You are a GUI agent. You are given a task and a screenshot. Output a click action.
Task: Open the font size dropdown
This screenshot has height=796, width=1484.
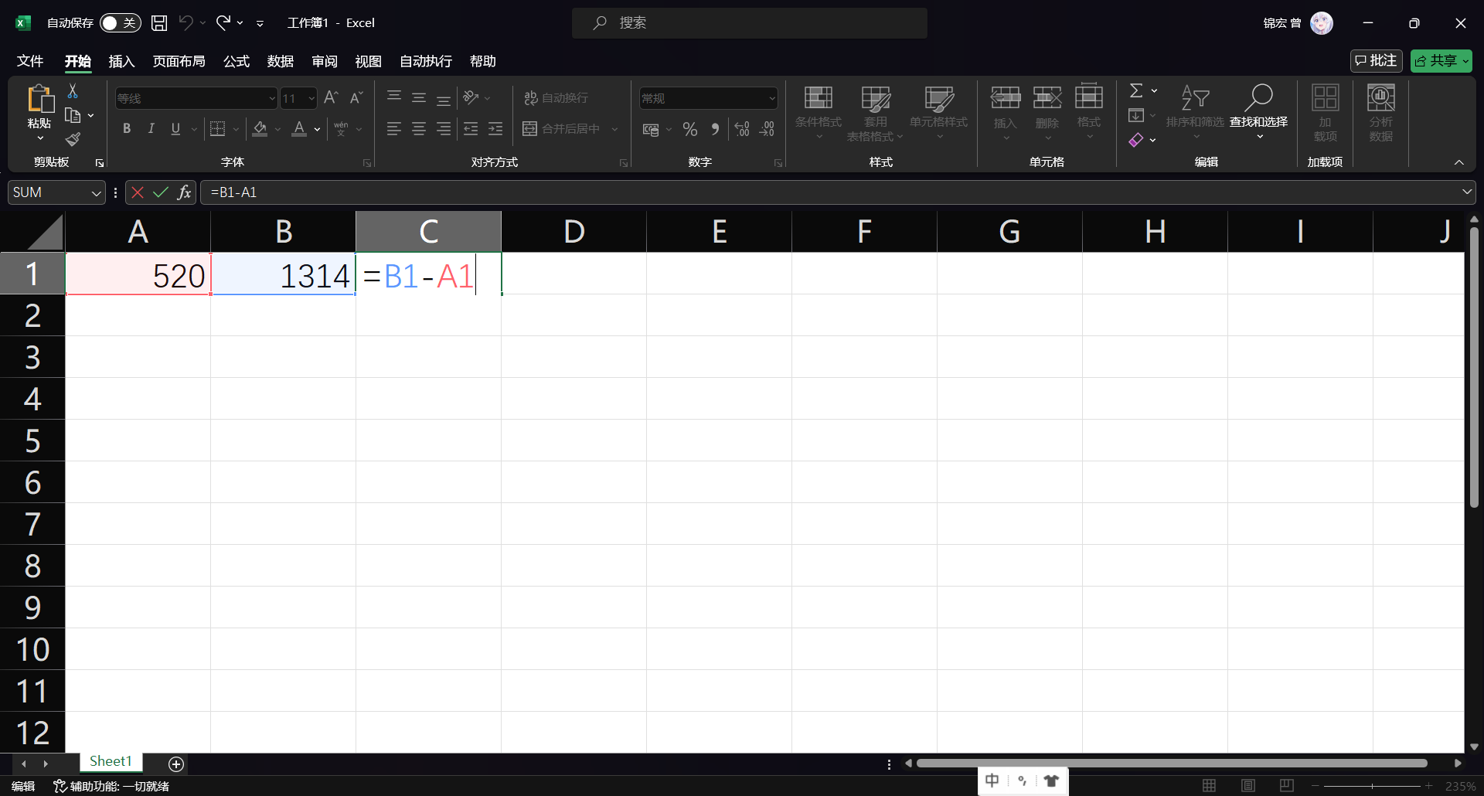[311, 98]
